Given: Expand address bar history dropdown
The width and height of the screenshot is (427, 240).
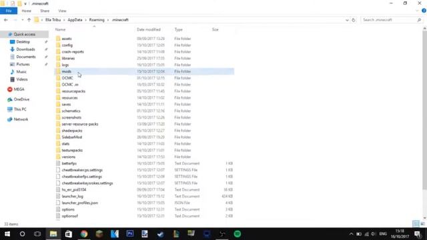Looking at the screenshot, I should 347,20.
